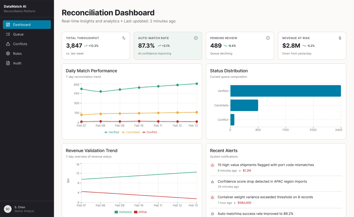The image size is (354, 217).
Task: Click the 87.3% auto-match value
Action: tap(146, 46)
